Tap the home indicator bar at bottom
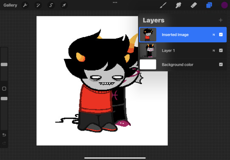The width and height of the screenshot is (230, 160). point(115,158)
